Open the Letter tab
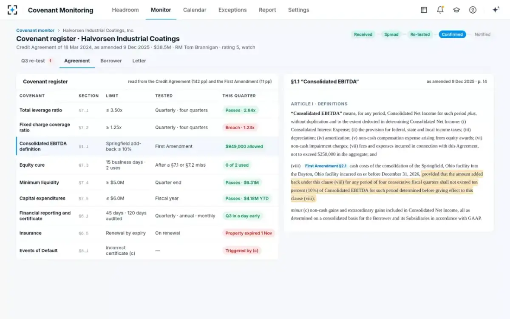 click(x=139, y=61)
